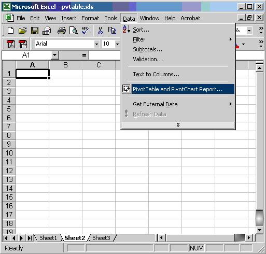Switch to the Sheet1 tab
Screen dimensions: 266x254
(x=48, y=238)
